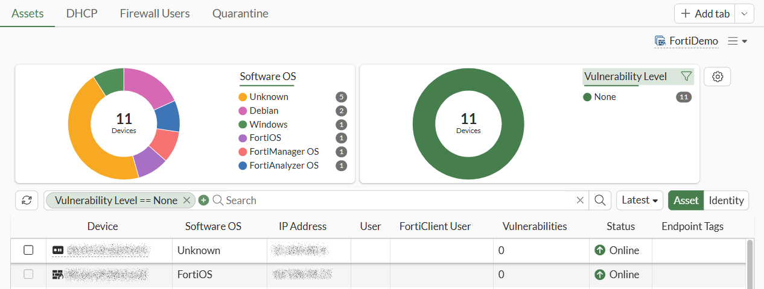
Task: Open the Latest time dropdown
Action: [x=639, y=200]
